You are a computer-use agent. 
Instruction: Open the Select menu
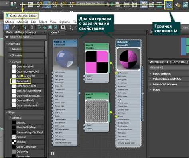pyautogui.click(x=43, y=22)
